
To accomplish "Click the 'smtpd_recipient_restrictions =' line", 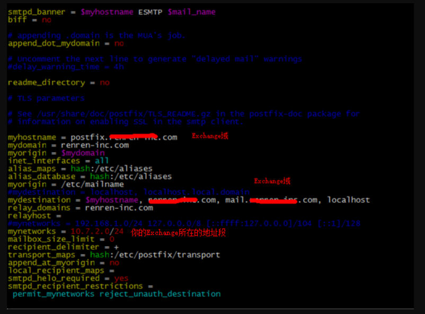I will tap(81, 286).
